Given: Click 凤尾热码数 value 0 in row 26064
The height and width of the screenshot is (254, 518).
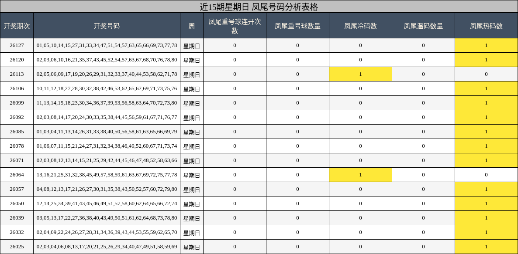Looking at the screenshot, I should click(x=486, y=175).
